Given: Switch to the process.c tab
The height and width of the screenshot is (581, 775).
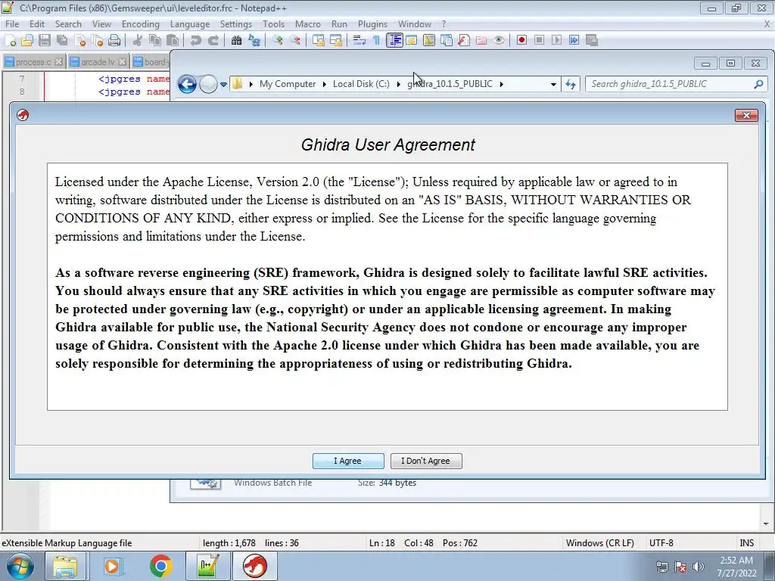Looking at the screenshot, I should [x=33, y=62].
